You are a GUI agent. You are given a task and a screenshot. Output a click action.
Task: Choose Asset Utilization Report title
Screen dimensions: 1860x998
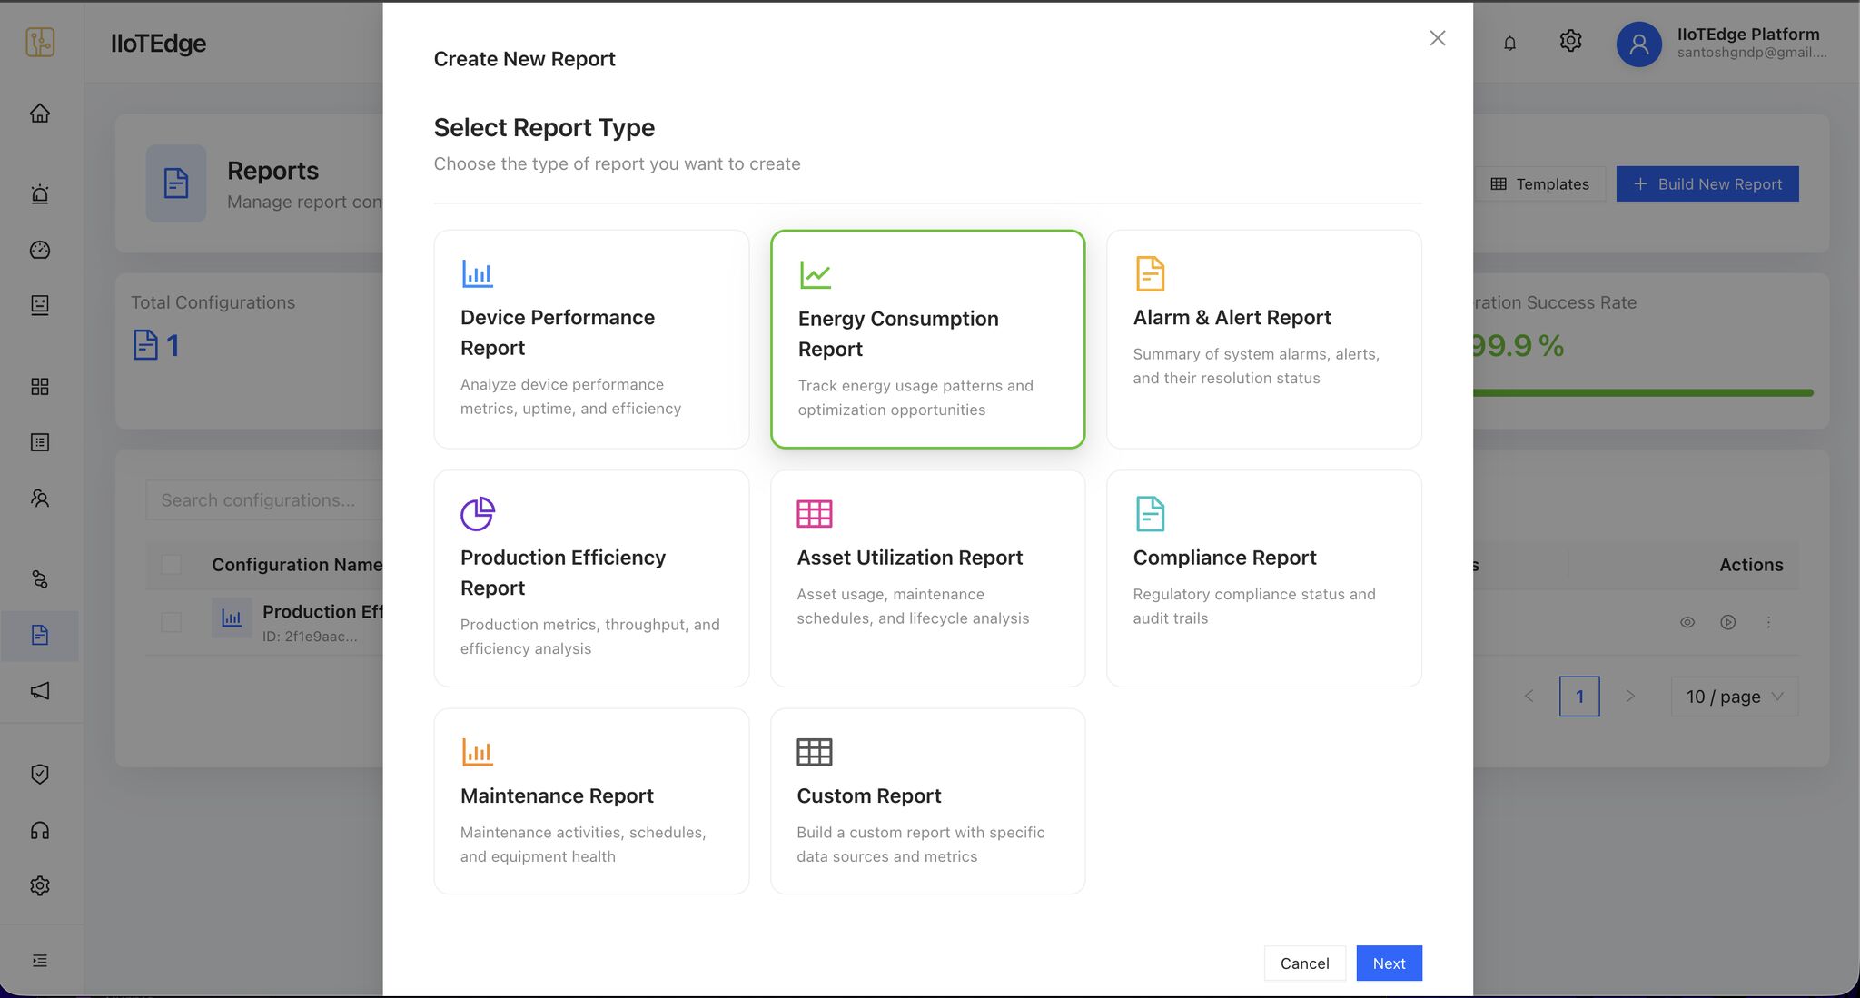point(910,558)
